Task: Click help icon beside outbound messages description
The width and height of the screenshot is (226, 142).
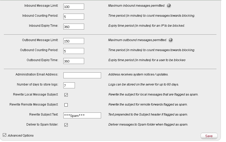Action: coord(171,40)
